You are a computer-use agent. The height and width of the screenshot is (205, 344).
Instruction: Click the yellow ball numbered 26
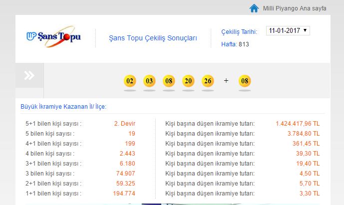pos(207,81)
